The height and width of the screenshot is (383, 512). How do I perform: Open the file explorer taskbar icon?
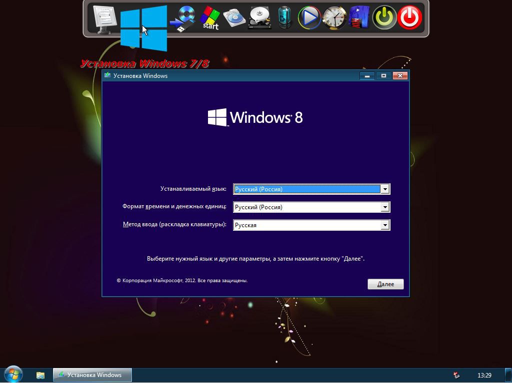[40, 375]
